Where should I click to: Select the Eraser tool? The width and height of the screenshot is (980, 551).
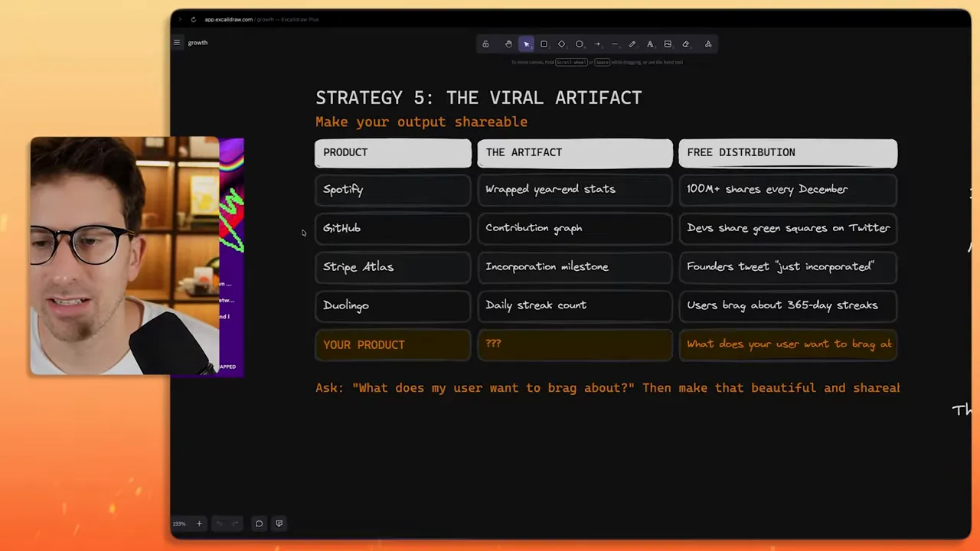[686, 44]
